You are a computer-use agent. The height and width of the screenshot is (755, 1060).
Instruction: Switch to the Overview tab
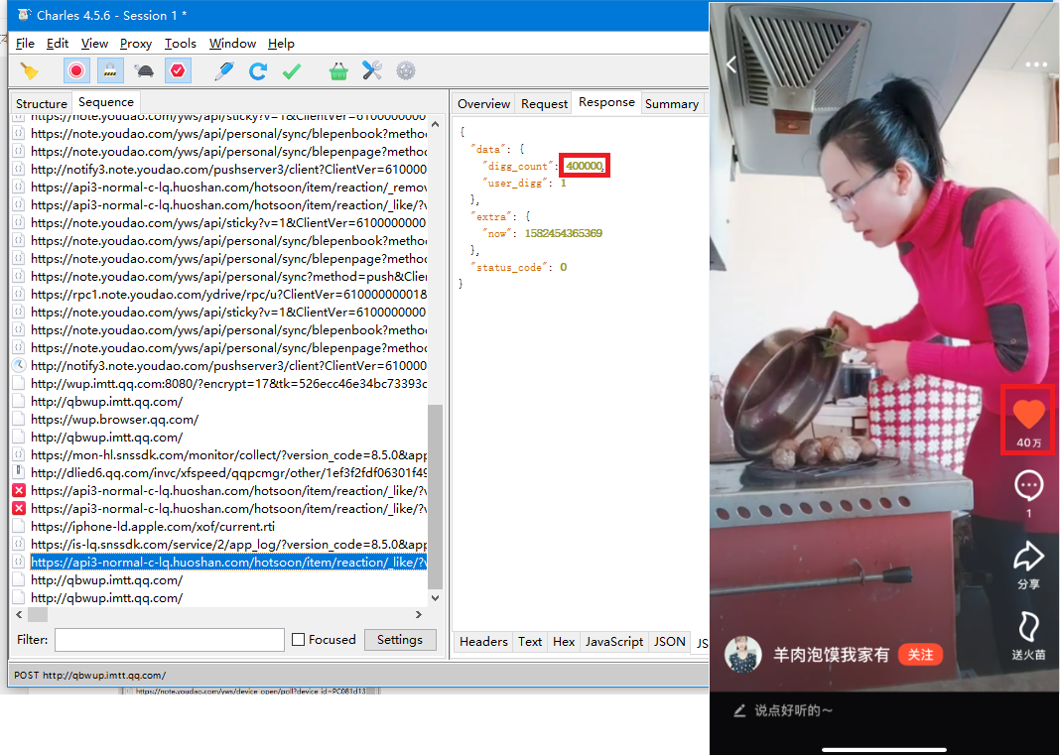pyautogui.click(x=483, y=103)
